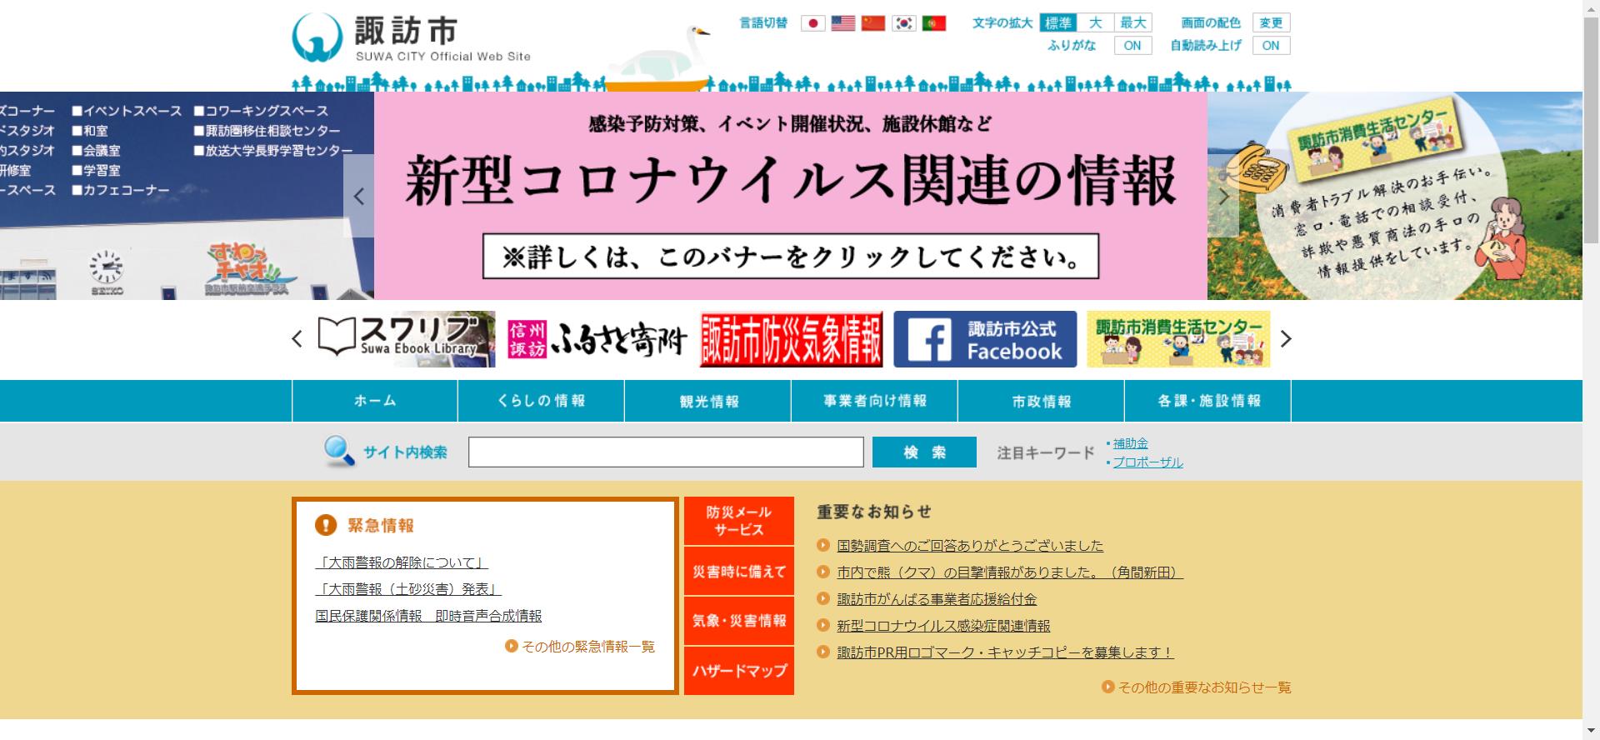Open yellow 諏訪市消費生活センター small banner
Viewport: 1600px width, 740px height.
pos(1178,339)
